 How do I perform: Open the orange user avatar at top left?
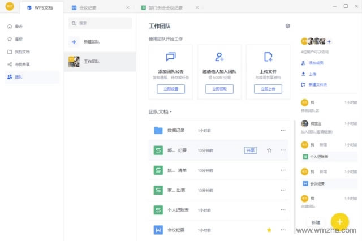tap(10, 6)
